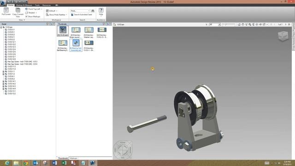Open the Tools ribbon tab
295x166 pixels.
tap(37, 5)
